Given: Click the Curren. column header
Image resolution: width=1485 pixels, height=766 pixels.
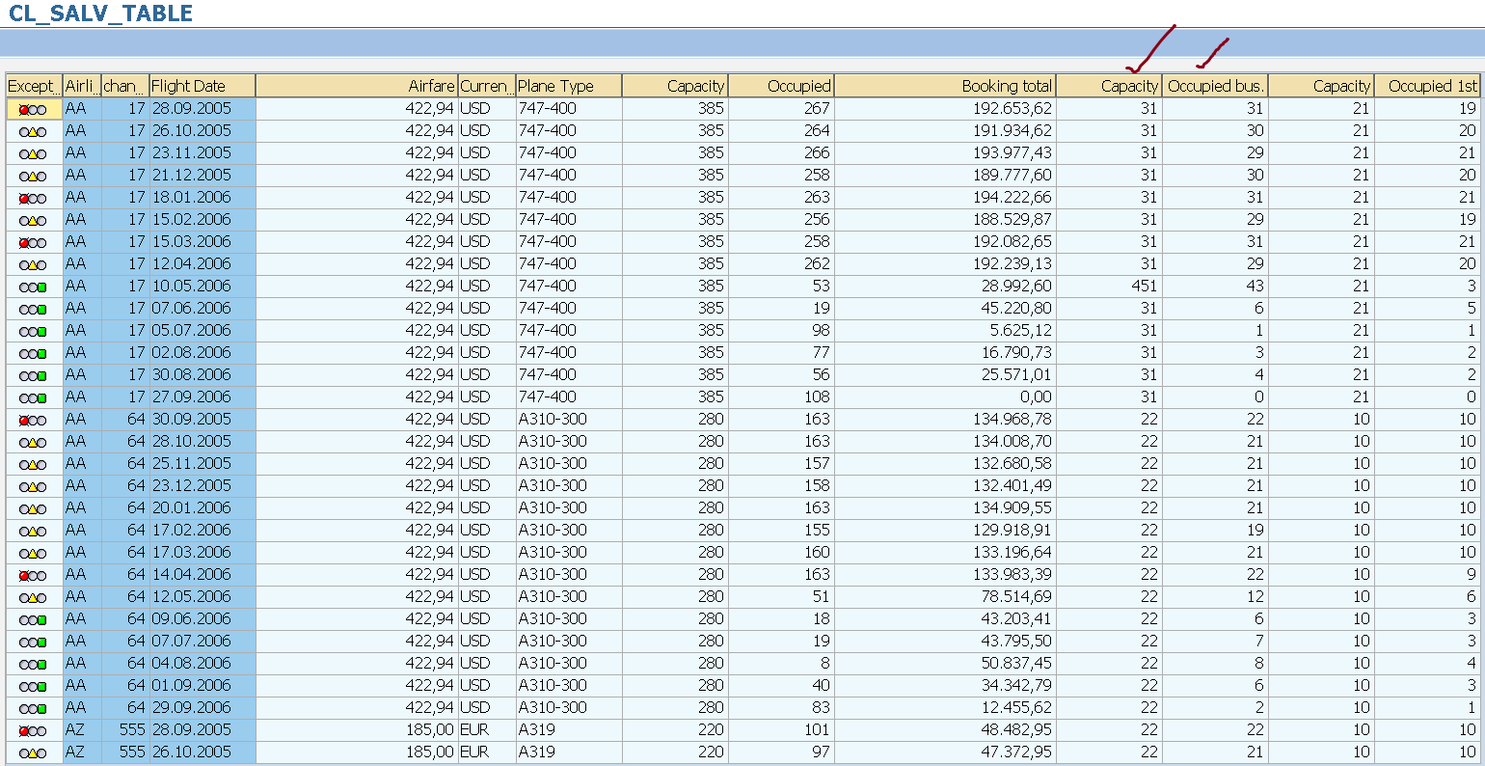Looking at the screenshot, I should [x=487, y=86].
